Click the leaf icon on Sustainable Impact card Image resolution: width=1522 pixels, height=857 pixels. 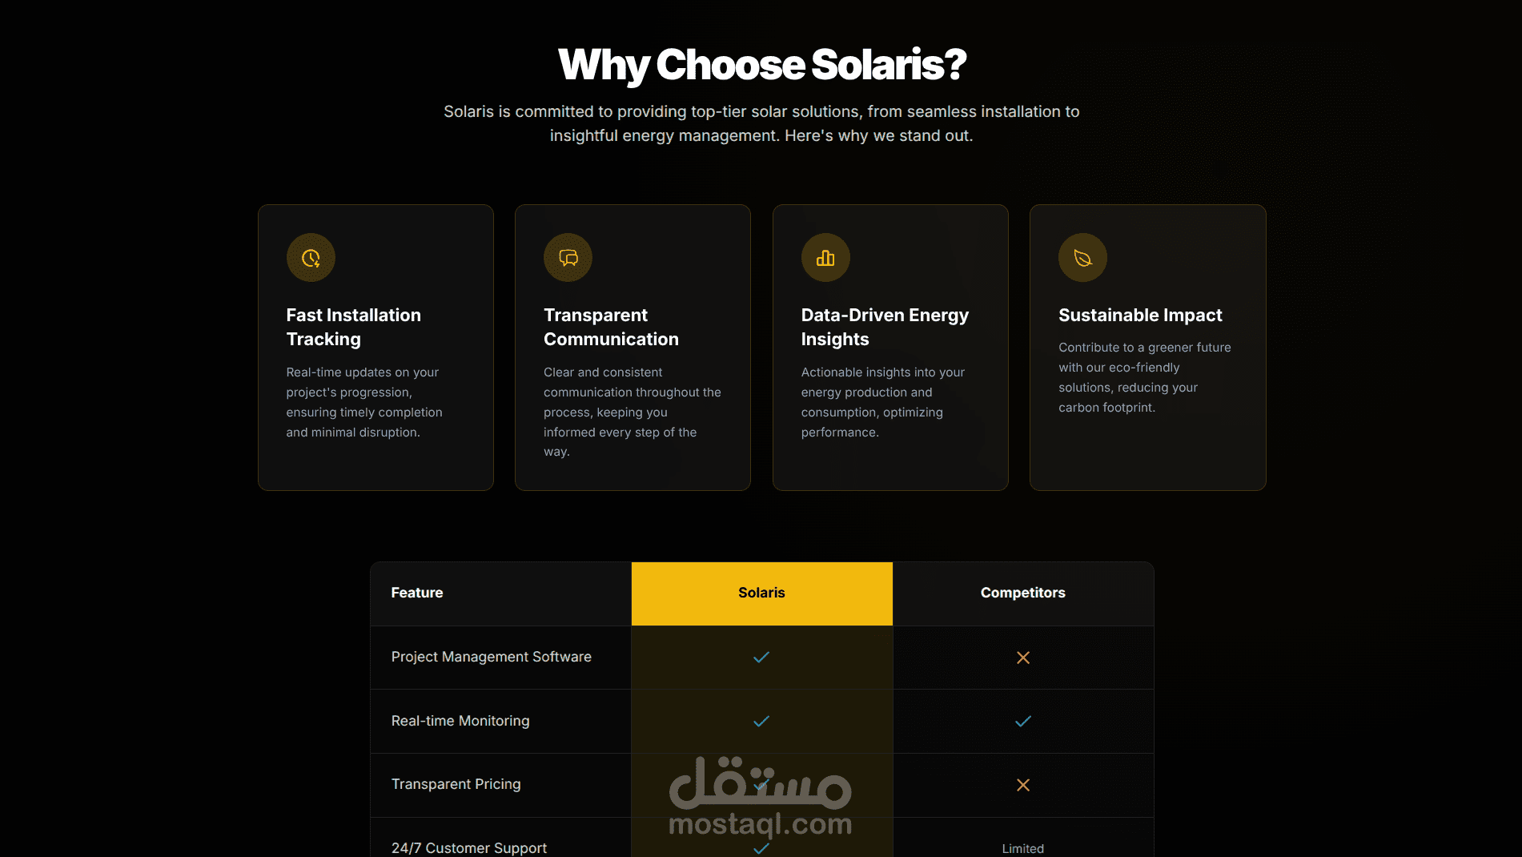pos(1082,258)
